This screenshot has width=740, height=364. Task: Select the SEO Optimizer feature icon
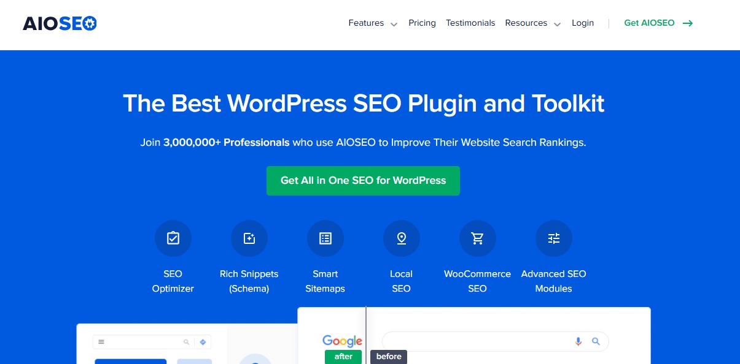[173, 238]
